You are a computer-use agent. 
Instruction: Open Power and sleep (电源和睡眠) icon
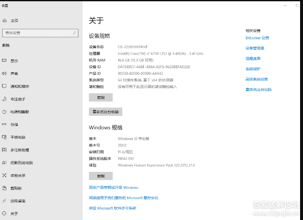pyautogui.click(x=4, y=112)
